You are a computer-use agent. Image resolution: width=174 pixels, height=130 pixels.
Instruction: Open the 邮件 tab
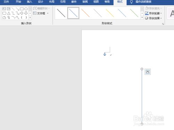[x=74, y=2]
